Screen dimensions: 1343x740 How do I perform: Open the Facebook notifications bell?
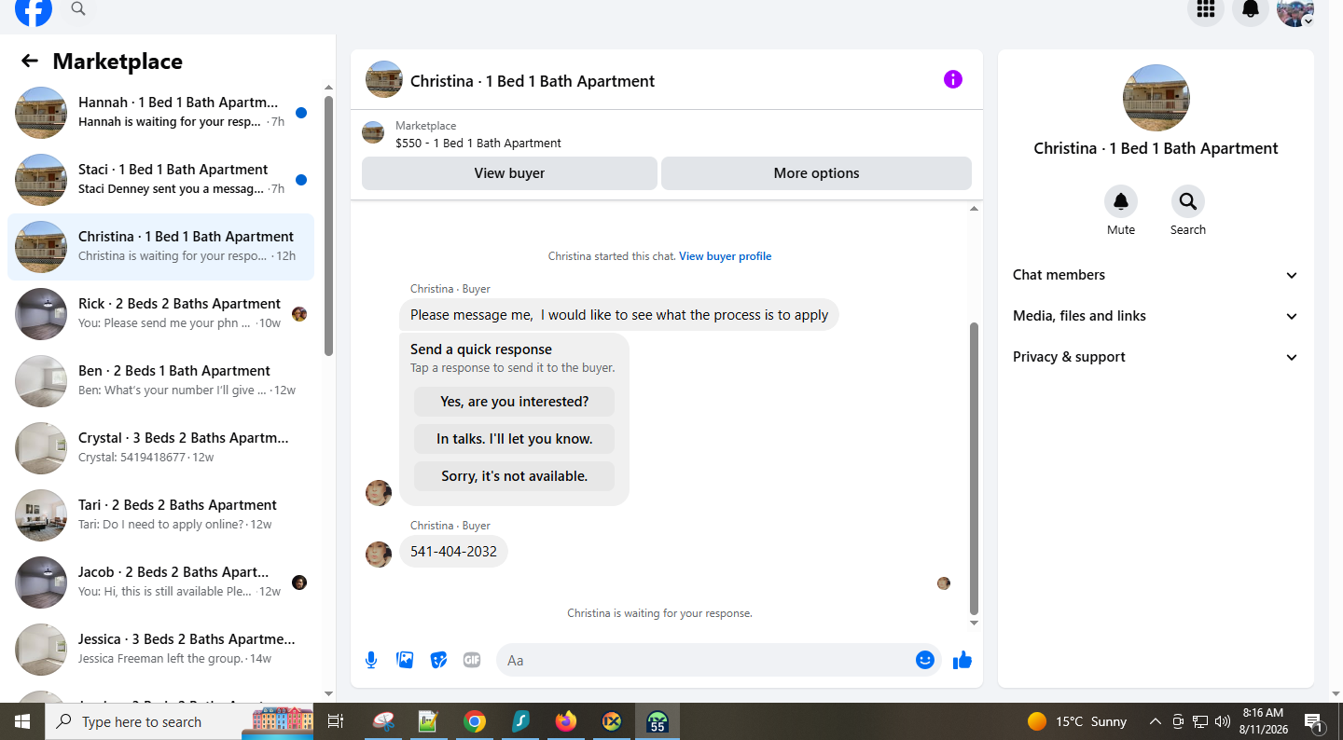1251,9
